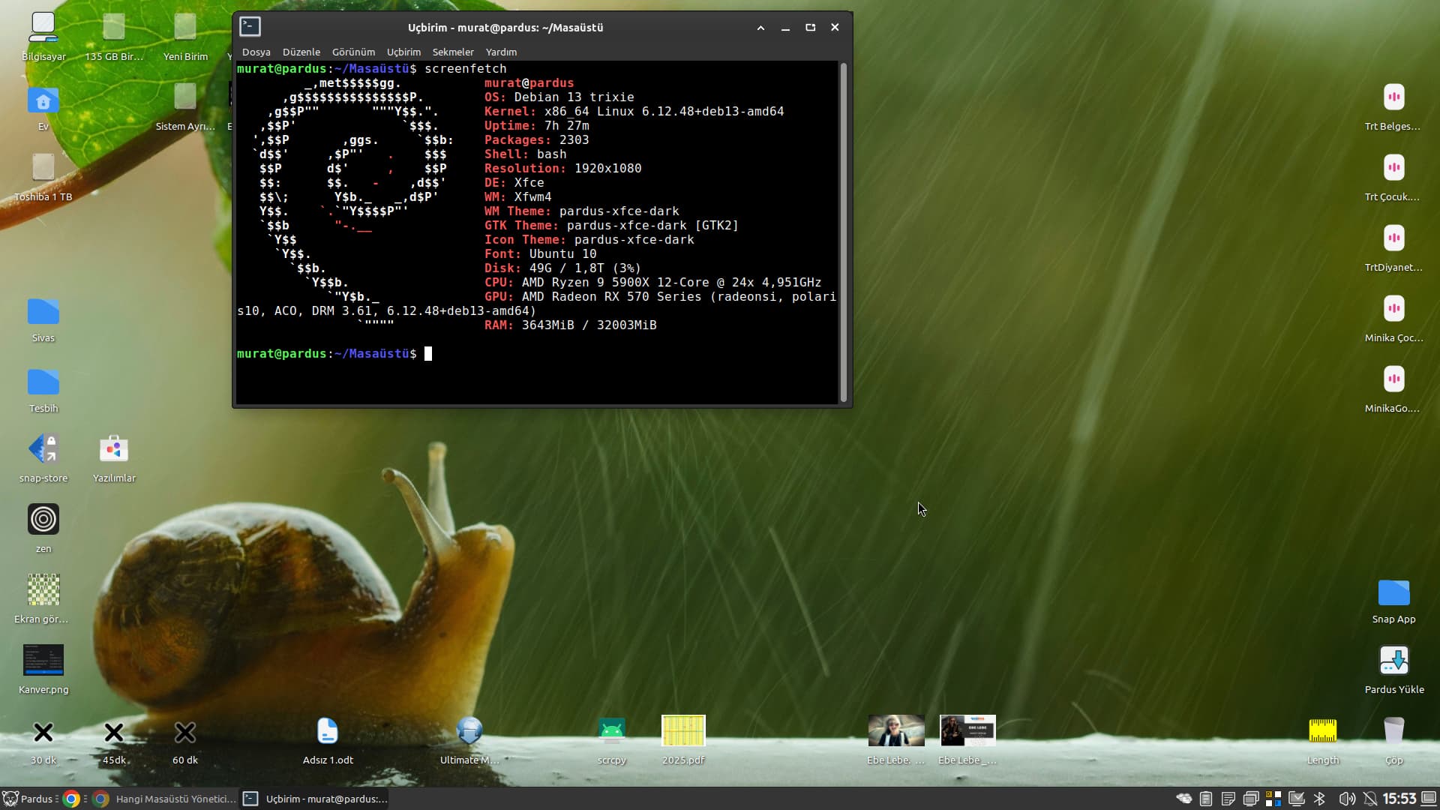Open the volume control in tray

1346,799
